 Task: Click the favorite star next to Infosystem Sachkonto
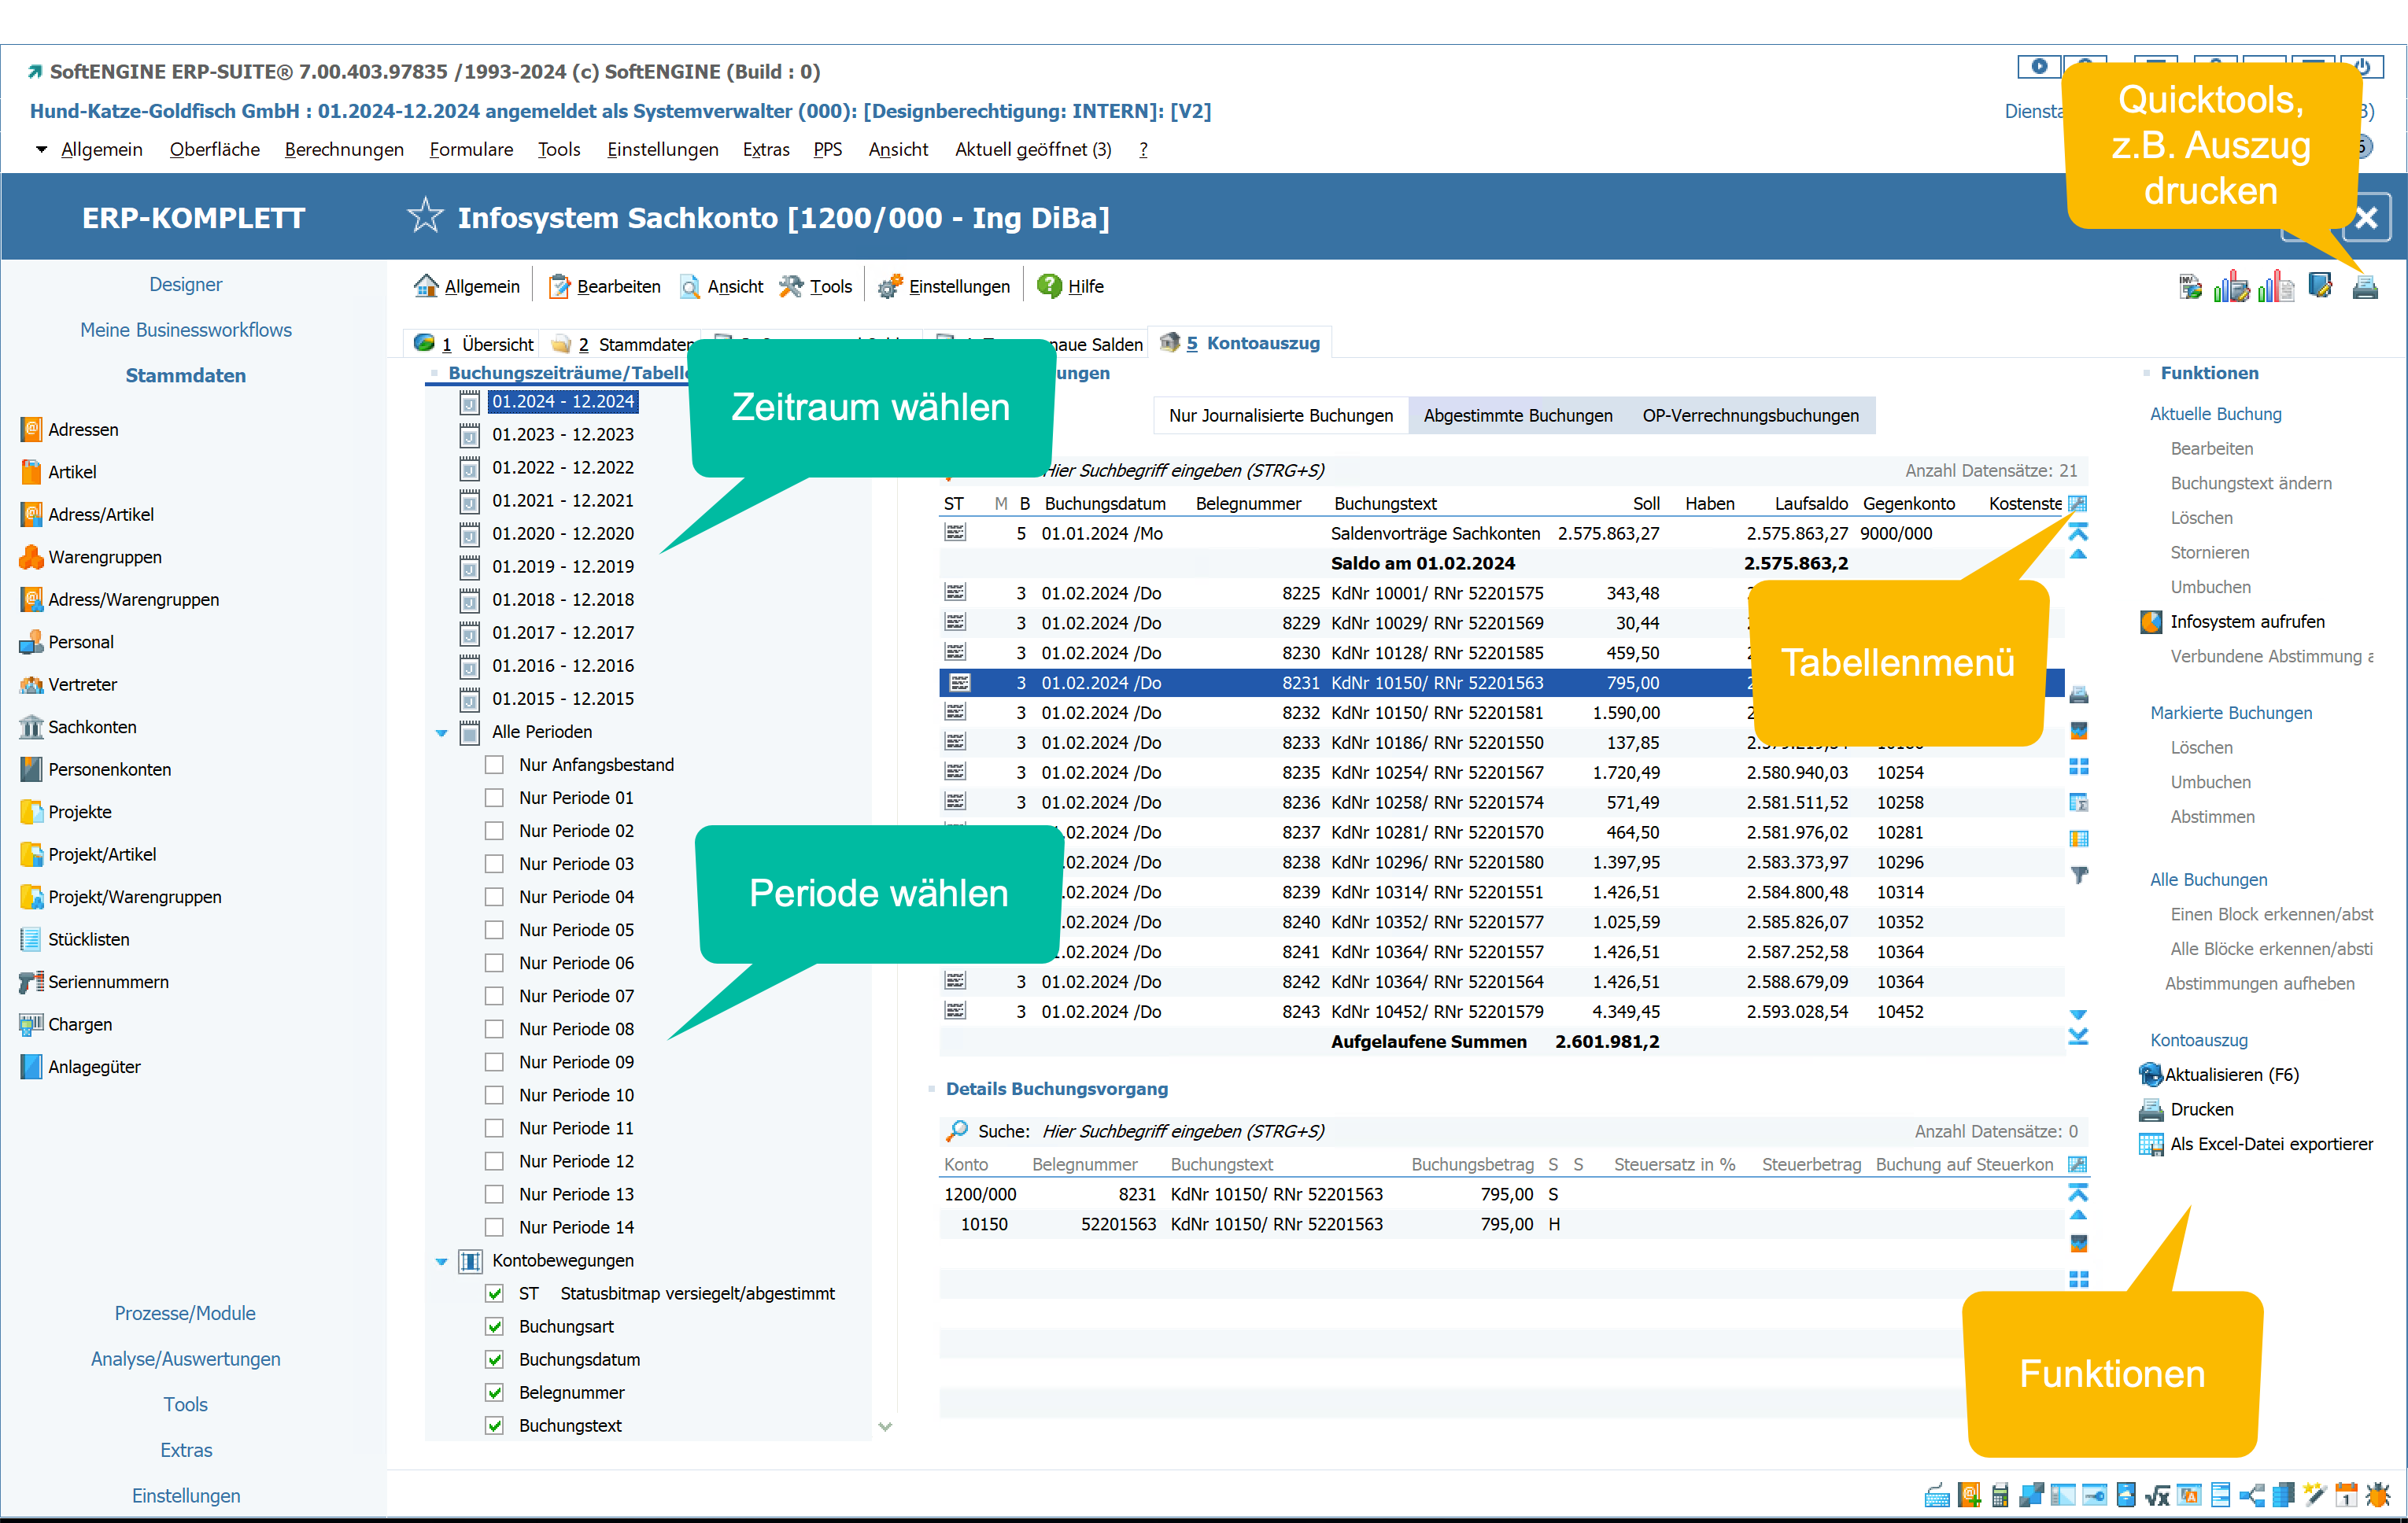click(425, 216)
